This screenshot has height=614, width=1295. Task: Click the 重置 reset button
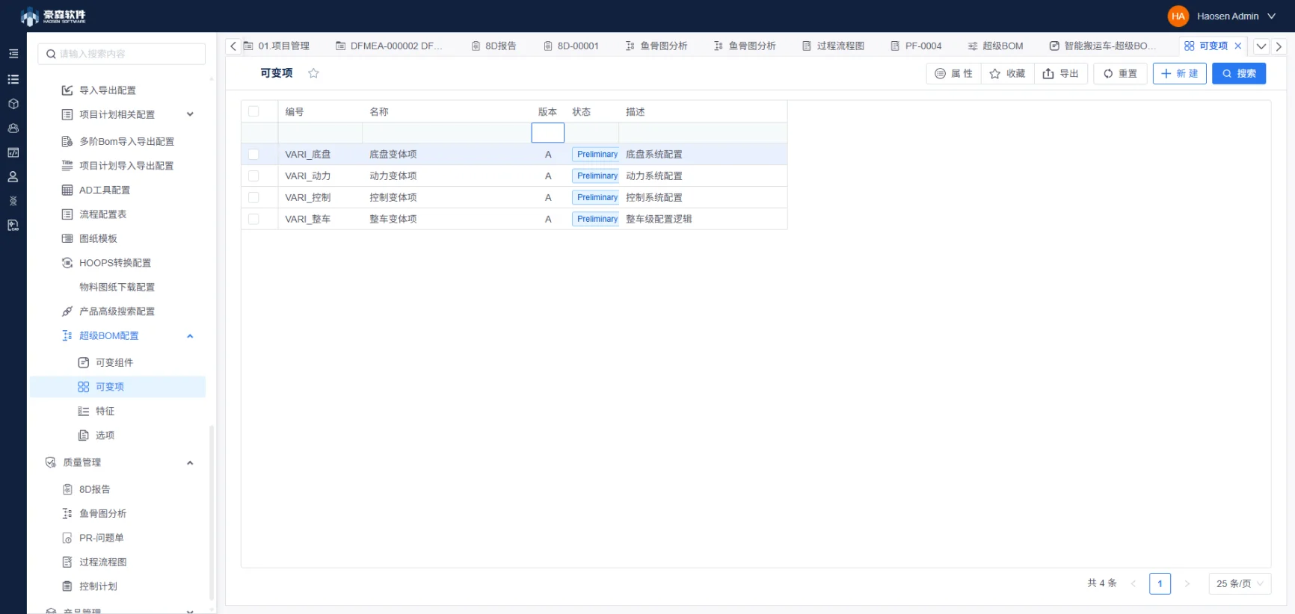(1120, 73)
